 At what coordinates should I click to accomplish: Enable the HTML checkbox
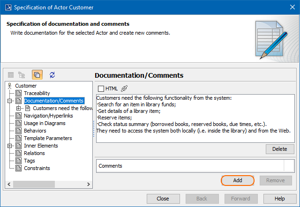tap(101, 89)
